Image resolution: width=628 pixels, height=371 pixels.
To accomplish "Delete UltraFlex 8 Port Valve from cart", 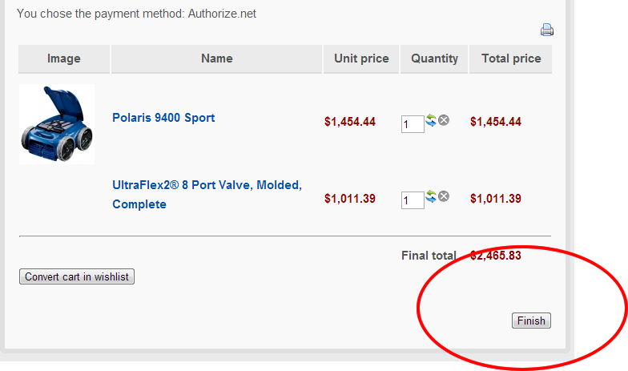I will 444,196.
